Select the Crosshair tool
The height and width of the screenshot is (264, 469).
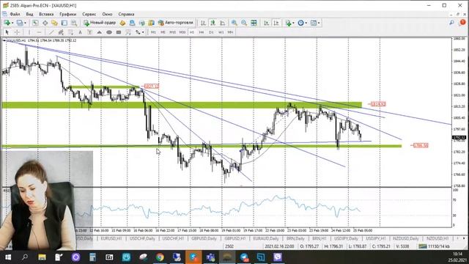(17, 32)
